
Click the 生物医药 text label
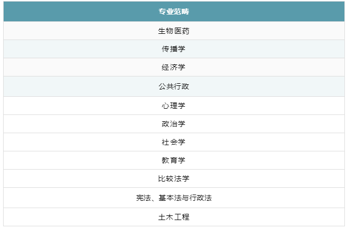[173, 31]
